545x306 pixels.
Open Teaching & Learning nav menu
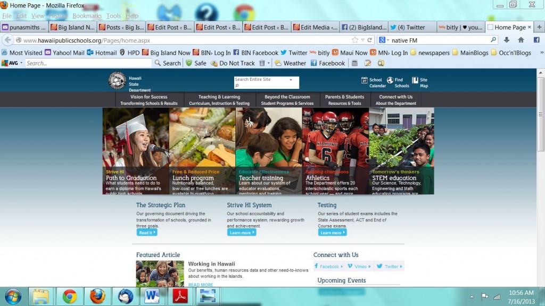[219, 100]
